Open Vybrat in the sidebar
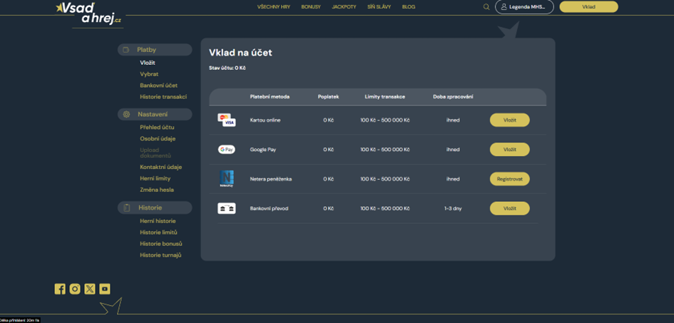The image size is (674, 323). click(x=149, y=74)
